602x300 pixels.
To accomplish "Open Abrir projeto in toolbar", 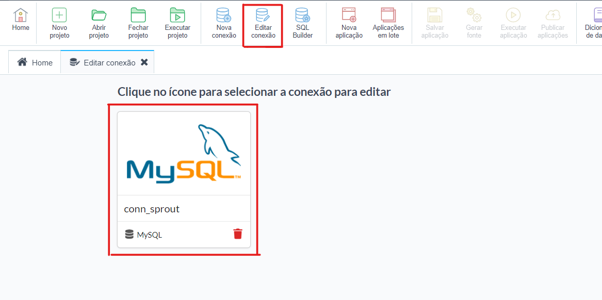I will (99, 15).
